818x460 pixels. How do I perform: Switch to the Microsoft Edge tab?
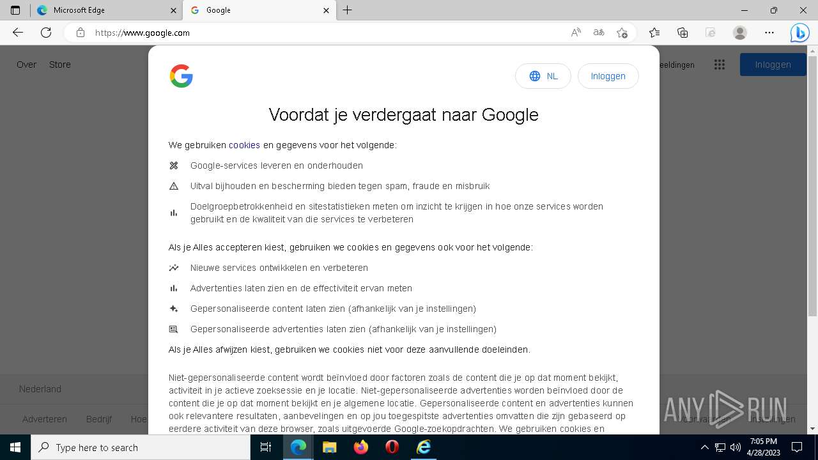click(x=106, y=10)
